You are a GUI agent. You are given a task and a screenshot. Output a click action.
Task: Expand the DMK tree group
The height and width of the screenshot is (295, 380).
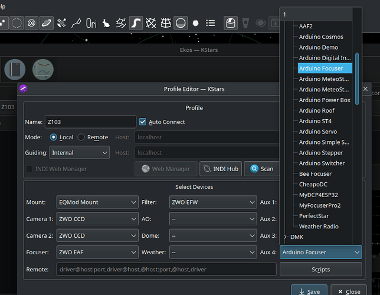(x=285, y=237)
